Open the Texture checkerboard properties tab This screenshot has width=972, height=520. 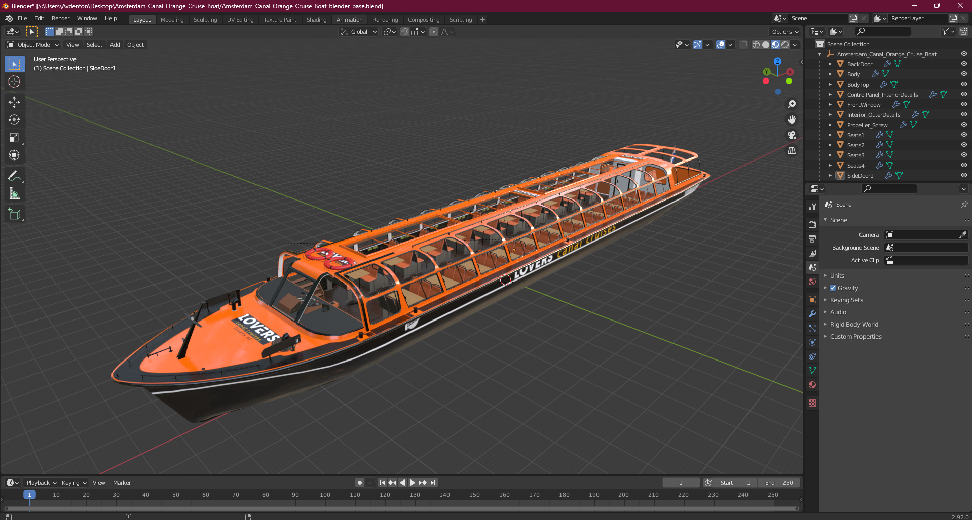(812, 403)
